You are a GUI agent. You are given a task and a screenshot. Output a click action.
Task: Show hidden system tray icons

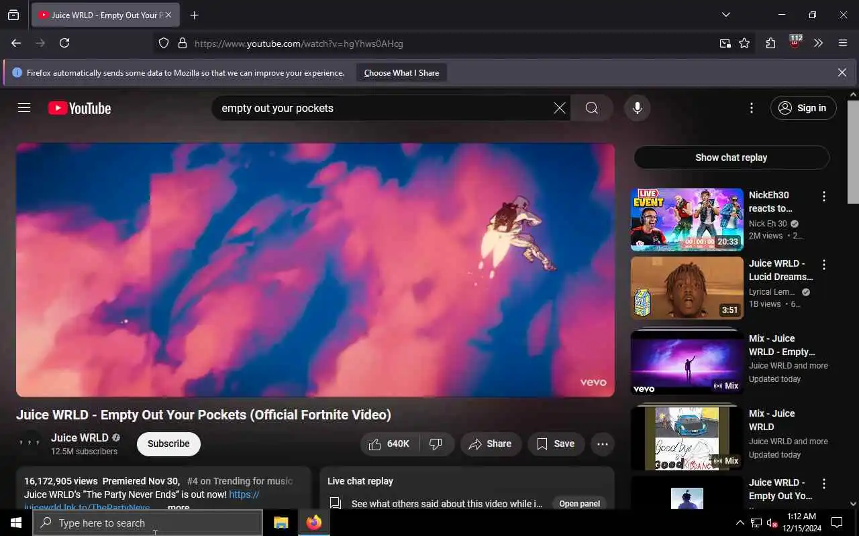click(x=740, y=523)
